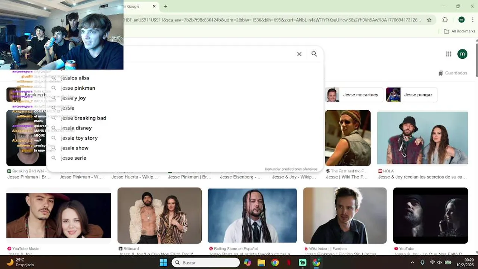
Task: Select suggestion 'jessica alba'
Action: (185, 78)
